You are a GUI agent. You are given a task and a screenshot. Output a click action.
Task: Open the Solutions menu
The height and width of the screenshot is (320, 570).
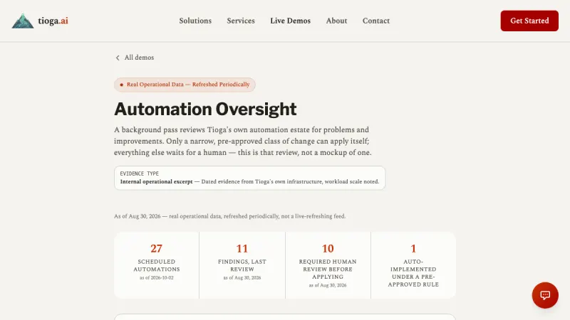[x=195, y=21]
